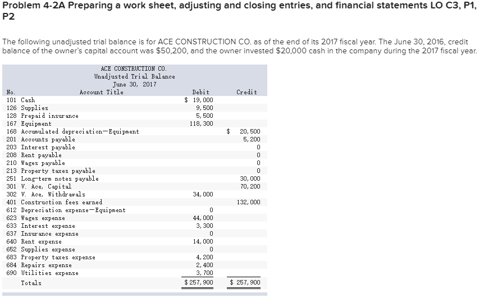Select '168 Accumulated depreciation—Equipment' account
The height and width of the screenshot is (298, 479).
[x=72, y=131]
